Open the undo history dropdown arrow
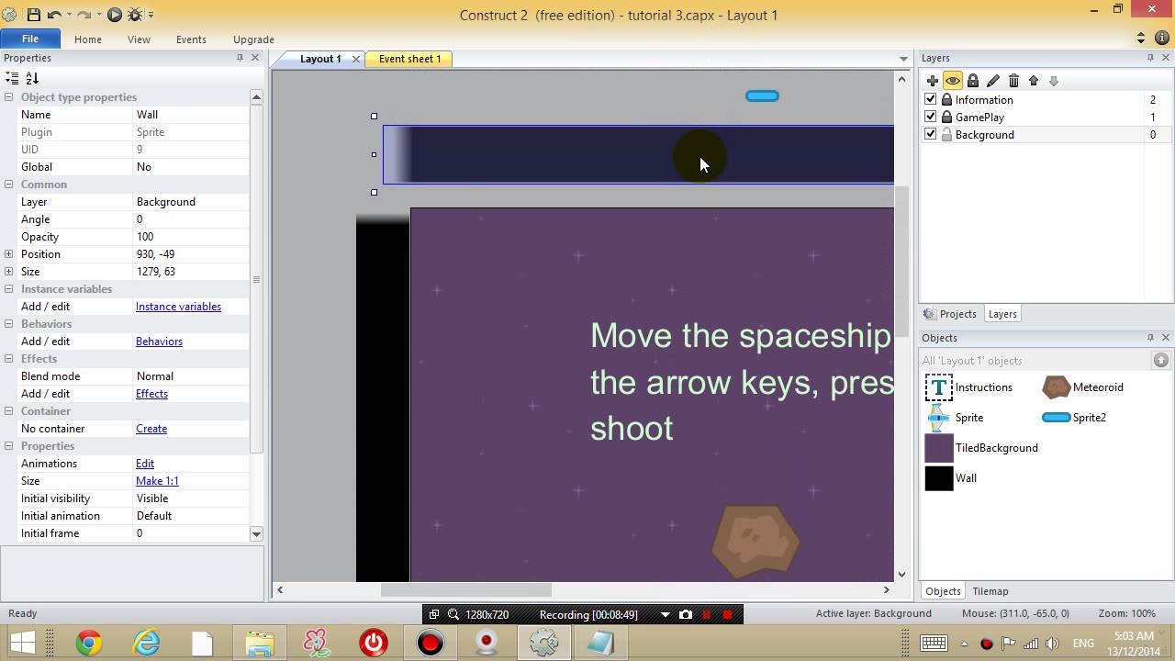Screen dimensions: 1175x661 click(x=70, y=15)
